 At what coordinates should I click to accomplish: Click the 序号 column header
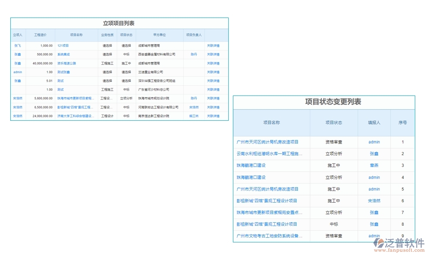(403, 123)
